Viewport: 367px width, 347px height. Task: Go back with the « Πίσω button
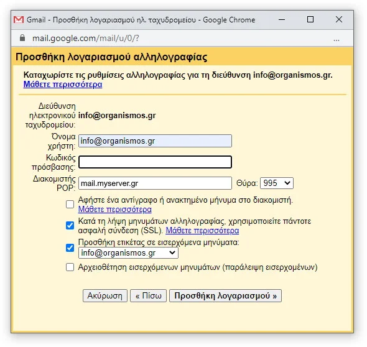tap(149, 296)
